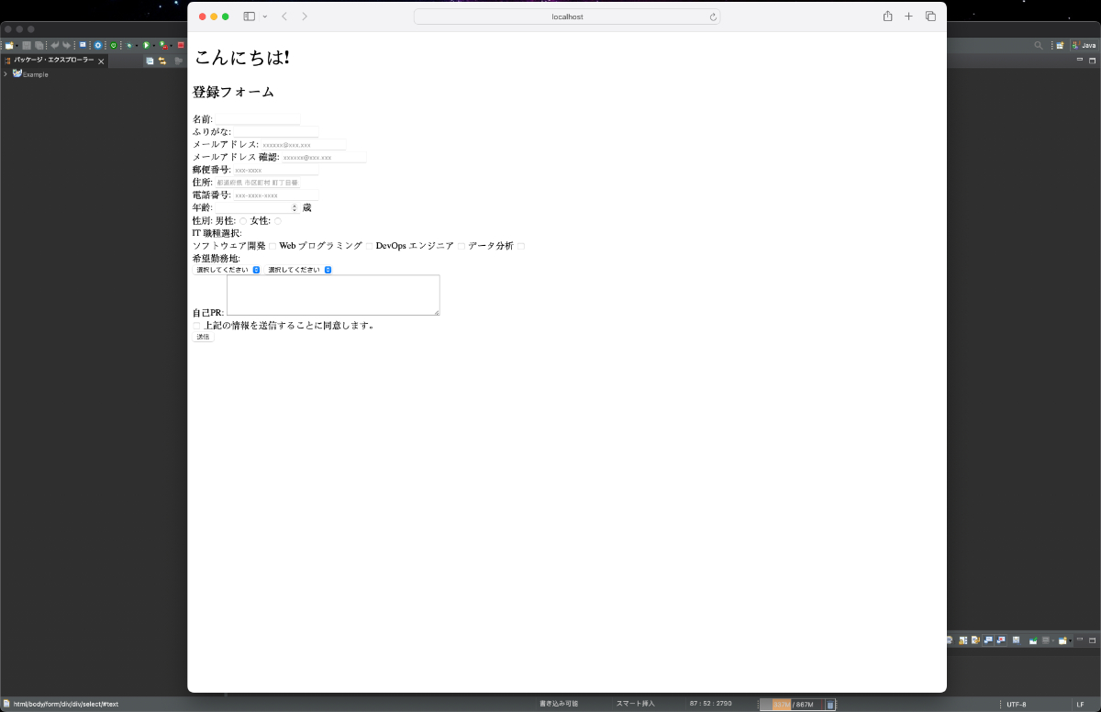The width and height of the screenshot is (1101, 712).
Task: Show Safari tab overview icon
Action: [930, 17]
